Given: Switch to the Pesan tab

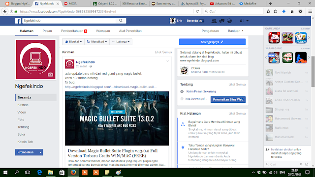Looking at the screenshot, I should (x=47, y=31).
